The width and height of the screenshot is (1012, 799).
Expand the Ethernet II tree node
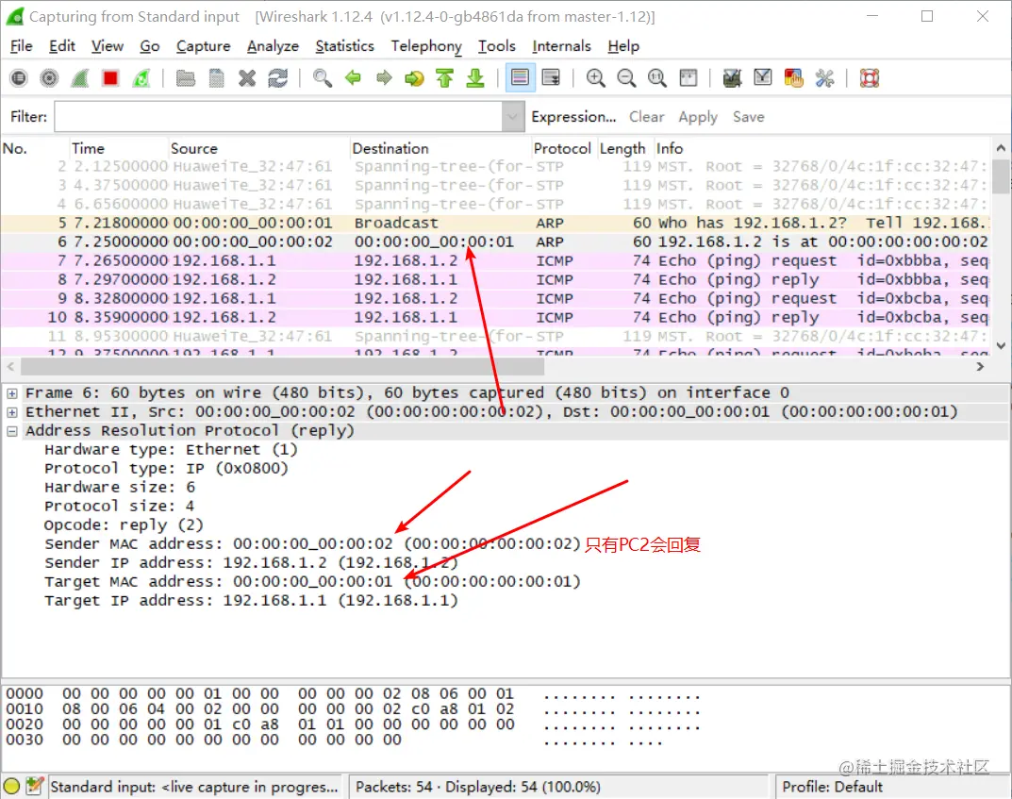(x=12, y=411)
